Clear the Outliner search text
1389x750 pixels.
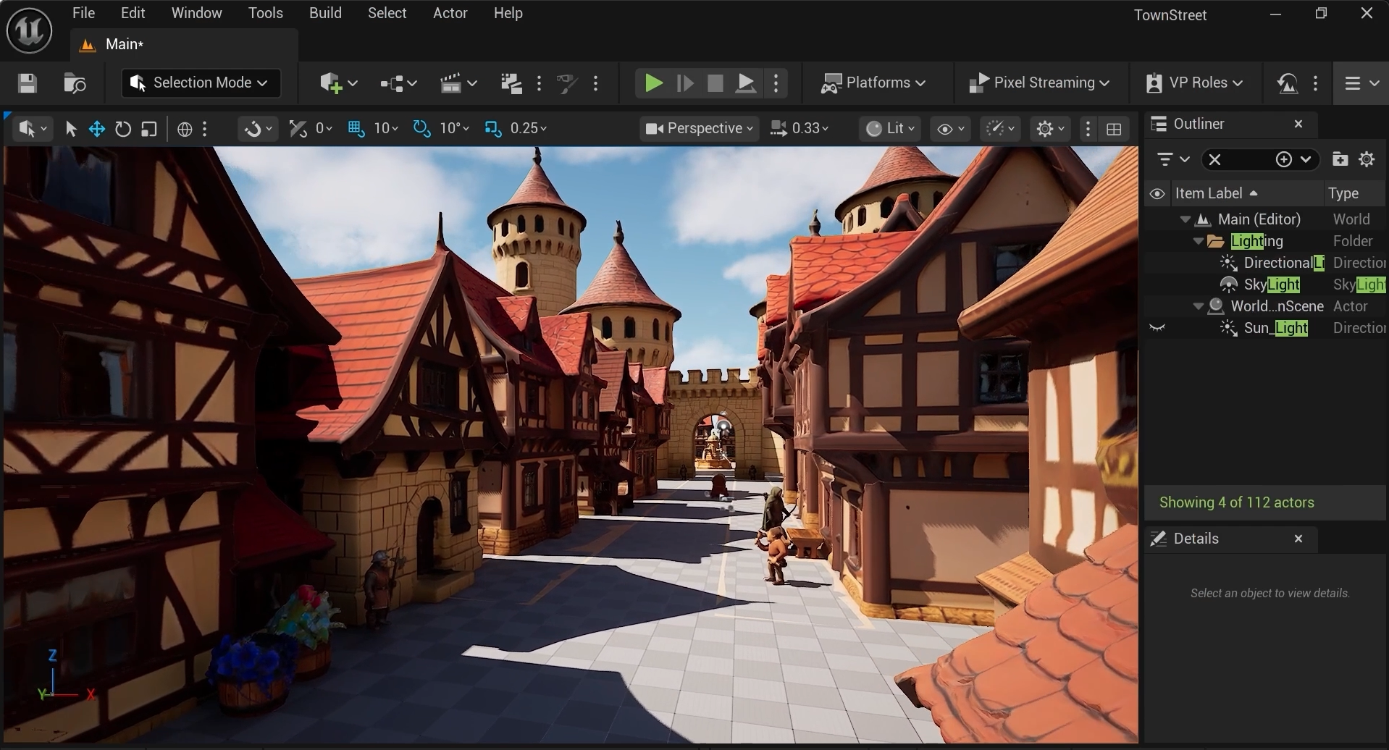click(1214, 159)
